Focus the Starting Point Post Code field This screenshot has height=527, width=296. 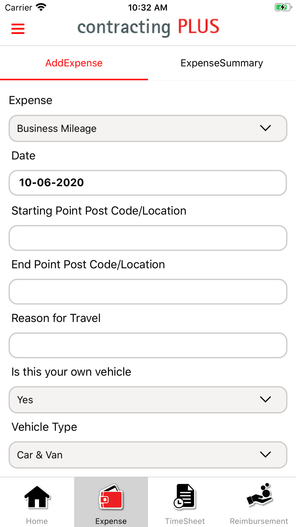pos(148,238)
